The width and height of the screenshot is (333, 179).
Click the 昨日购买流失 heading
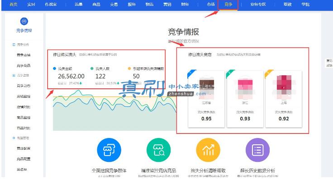point(65,55)
